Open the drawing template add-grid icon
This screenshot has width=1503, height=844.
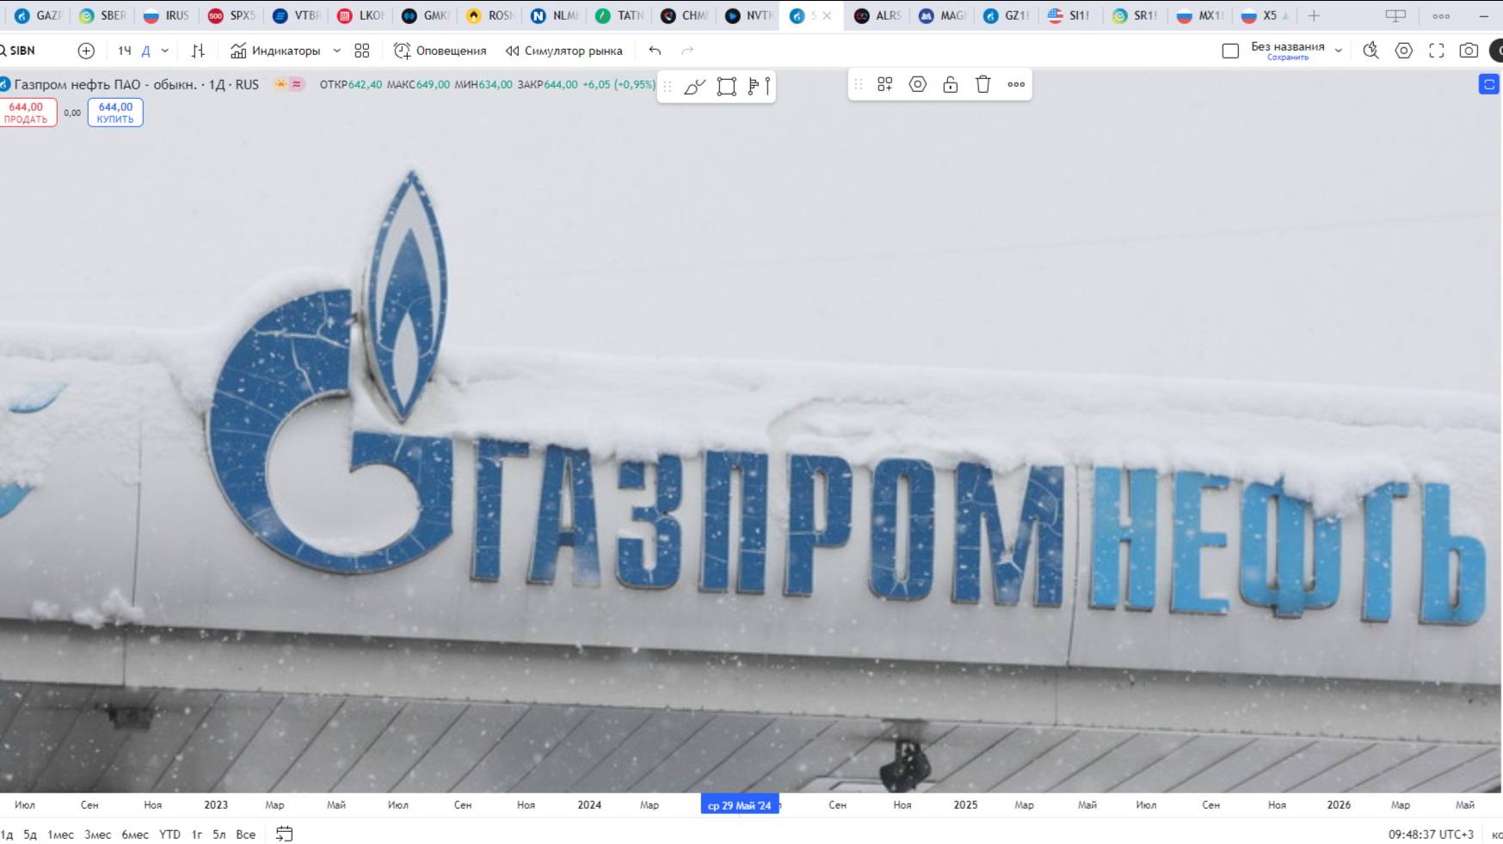[x=885, y=84]
